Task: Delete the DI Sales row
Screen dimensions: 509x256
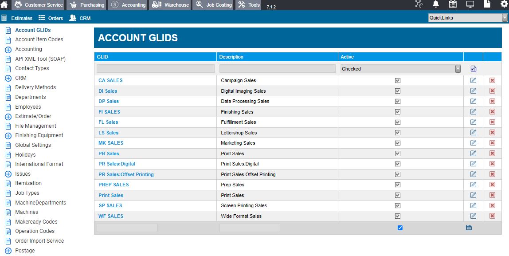Action: point(492,91)
